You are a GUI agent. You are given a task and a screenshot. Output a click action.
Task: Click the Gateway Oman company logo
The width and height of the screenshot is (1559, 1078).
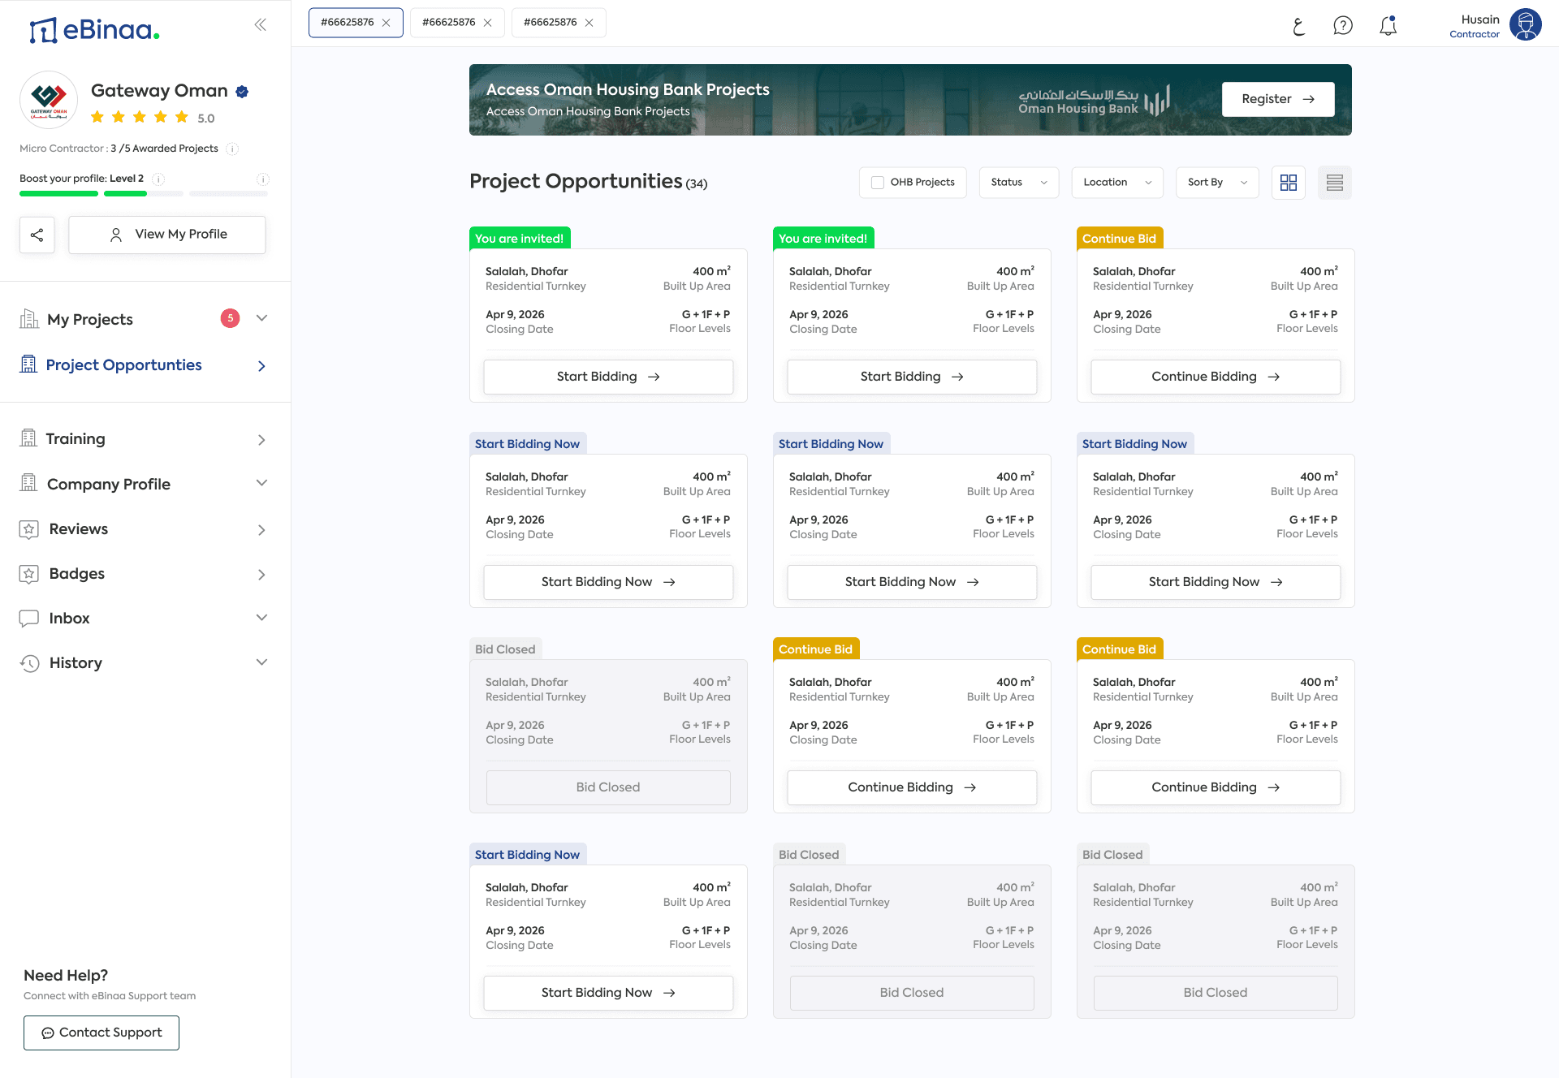pos(49,101)
